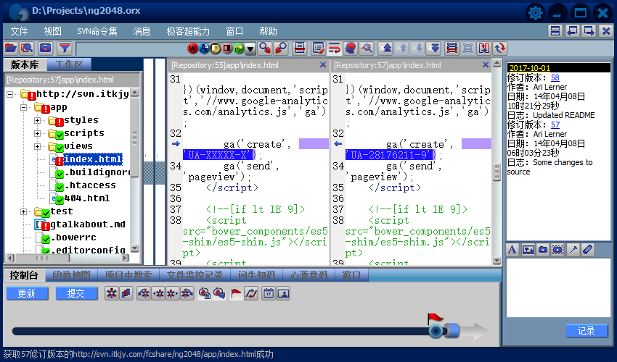The height and width of the screenshot is (362, 617).
Task: Expand the views folder
Action: 37,146
